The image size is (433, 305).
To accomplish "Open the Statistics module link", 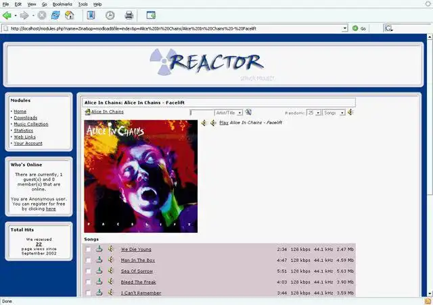I will [x=24, y=131].
